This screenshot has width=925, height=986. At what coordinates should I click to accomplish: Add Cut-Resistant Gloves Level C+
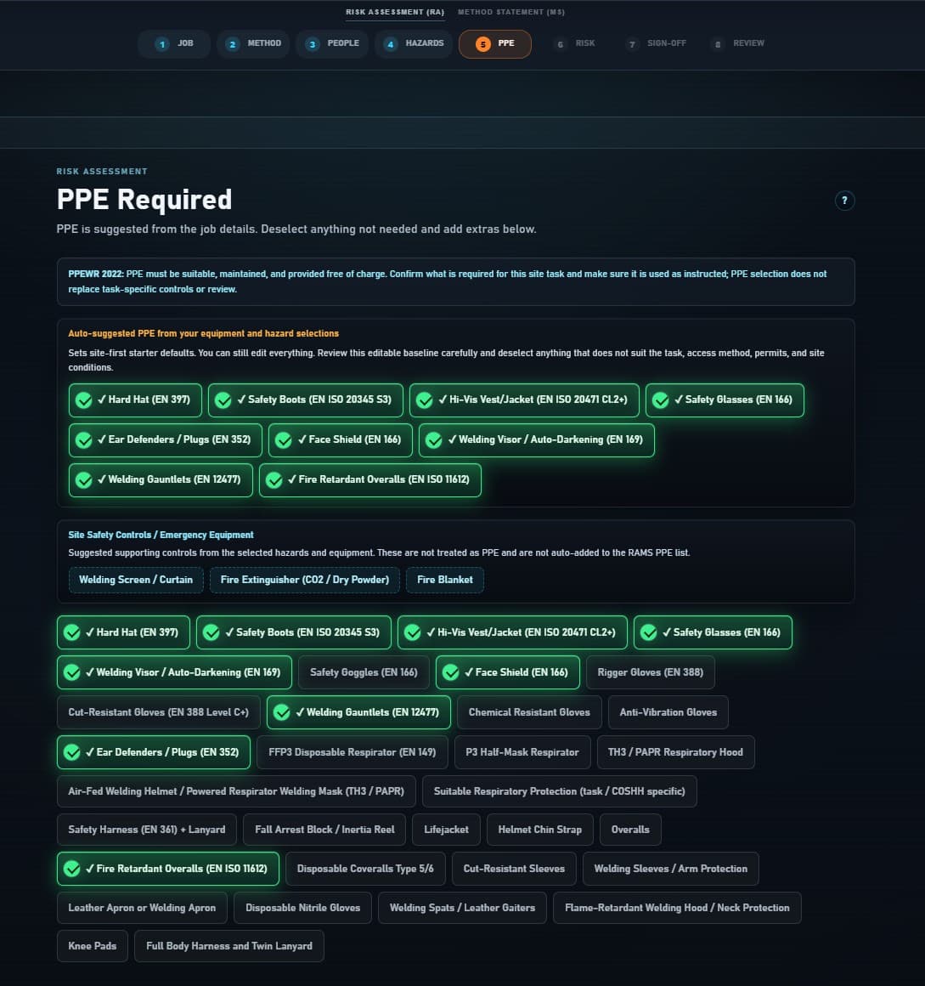click(x=158, y=712)
